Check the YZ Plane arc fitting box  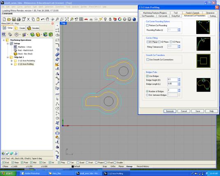point(171,42)
